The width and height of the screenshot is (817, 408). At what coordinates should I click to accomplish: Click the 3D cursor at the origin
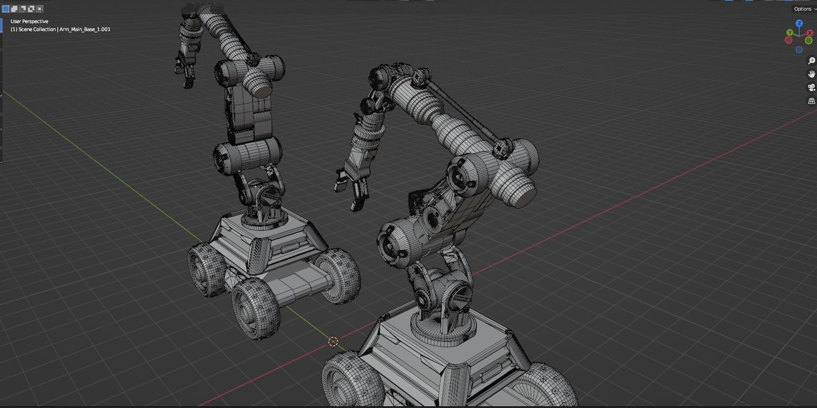pyautogui.click(x=333, y=341)
